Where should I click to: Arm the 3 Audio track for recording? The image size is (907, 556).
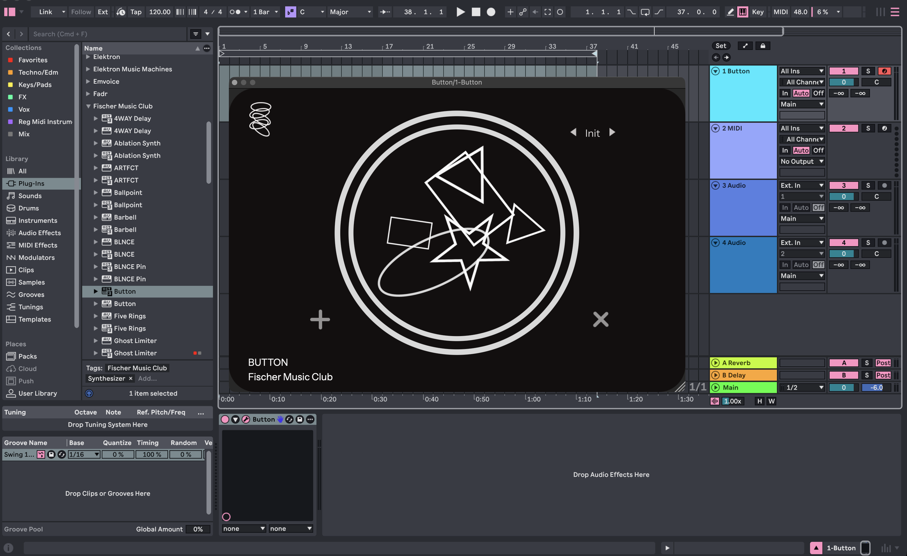click(x=884, y=185)
